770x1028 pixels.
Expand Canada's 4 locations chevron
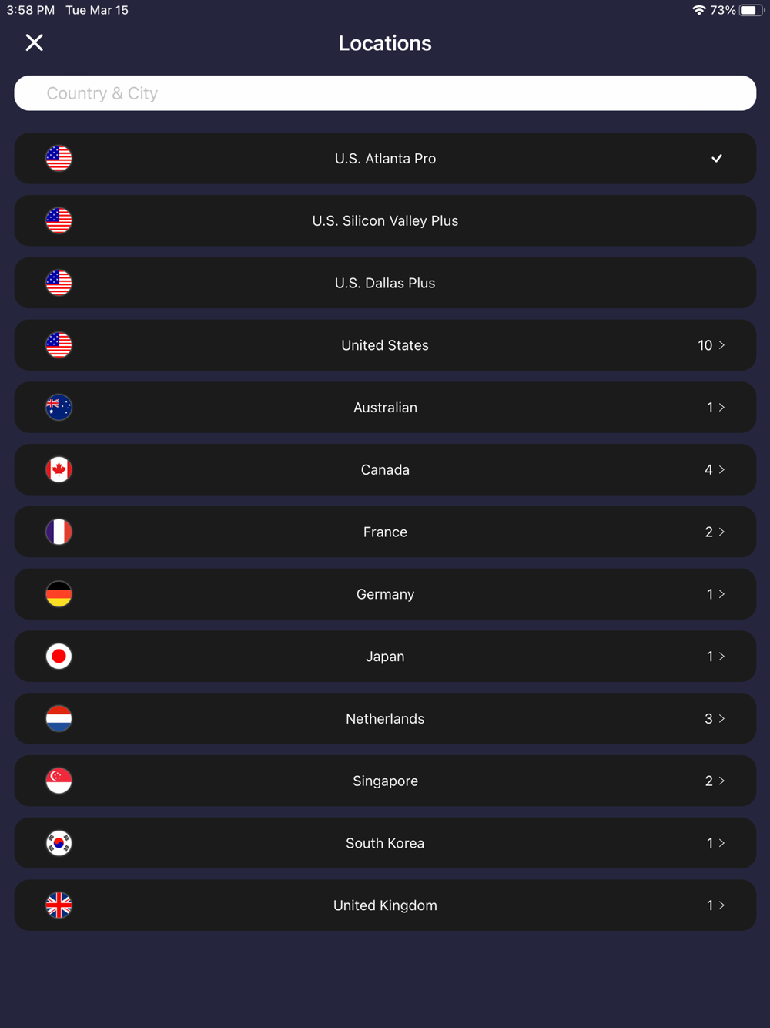[721, 469]
